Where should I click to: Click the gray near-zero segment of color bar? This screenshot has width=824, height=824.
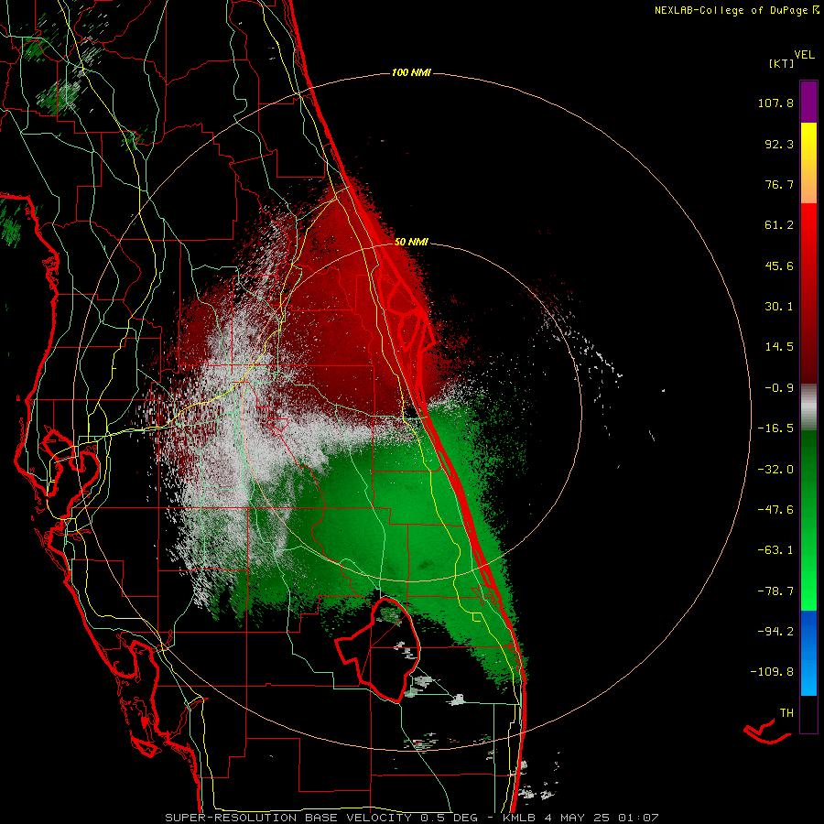point(808,407)
